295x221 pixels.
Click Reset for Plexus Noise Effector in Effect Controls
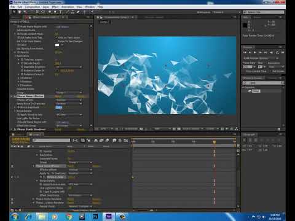pyautogui.click(x=58, y=96)
